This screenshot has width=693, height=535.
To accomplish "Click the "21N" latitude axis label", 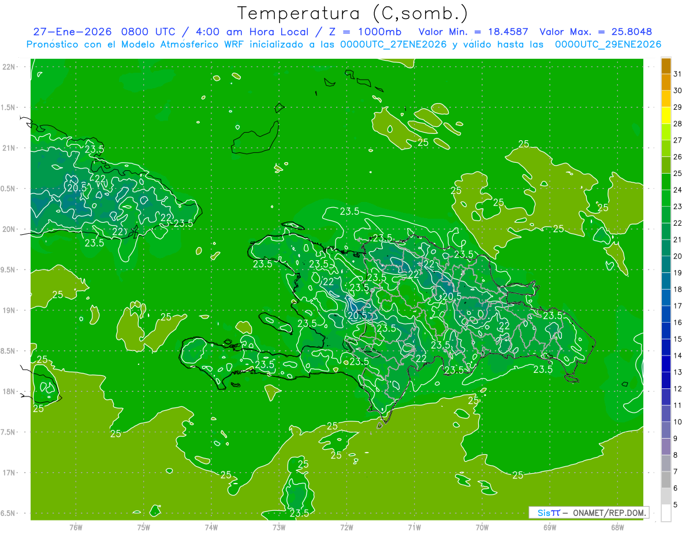I will [9, 148].
